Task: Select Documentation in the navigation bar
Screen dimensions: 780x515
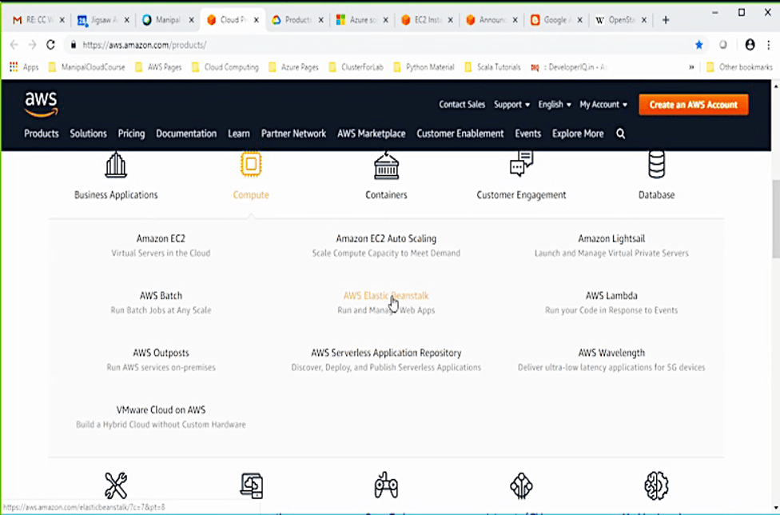Action: pyautogui.click(x=186, y=134)
